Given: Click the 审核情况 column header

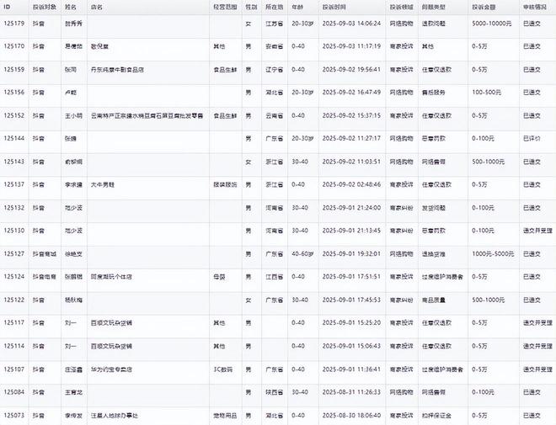Looking at the screenshot, I should [535, 6].
